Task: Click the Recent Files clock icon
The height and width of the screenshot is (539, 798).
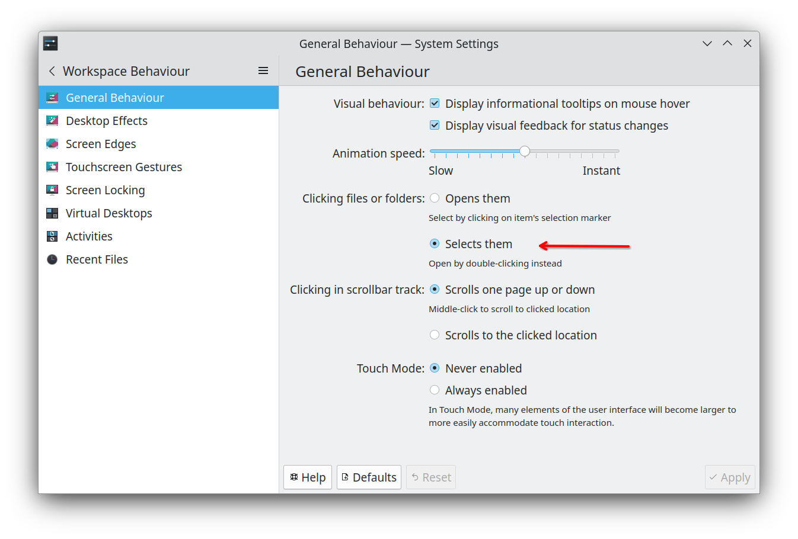Action: (x=52, y=259)
